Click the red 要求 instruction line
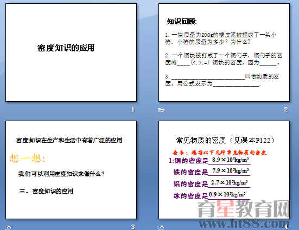Viewport: 299px width, 230px height. coord(219,153)
